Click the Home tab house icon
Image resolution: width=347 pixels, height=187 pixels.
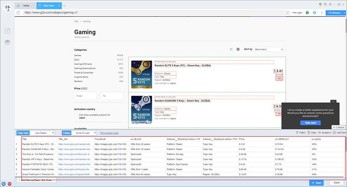(18, 6)
